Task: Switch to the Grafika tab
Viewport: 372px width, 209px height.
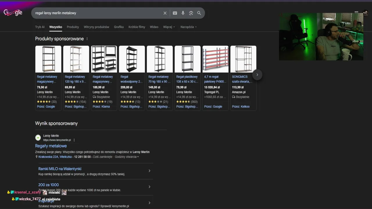Action: 119,27
